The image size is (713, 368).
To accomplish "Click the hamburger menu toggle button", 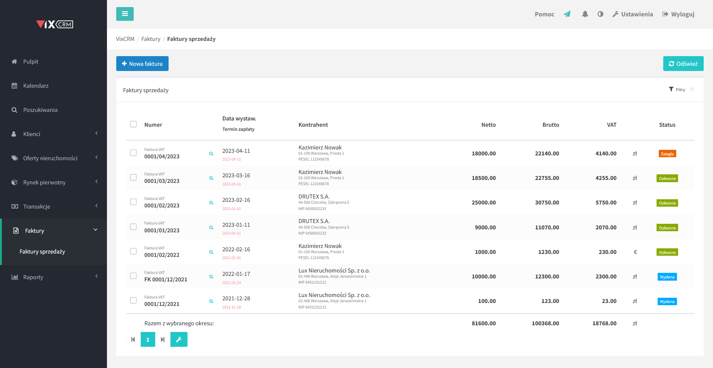I will (x=125, y=14).
